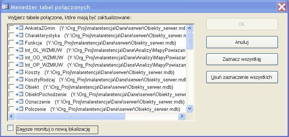Select checkbox for Int_OO_WZMIUW
289x137 pixels.
pos(11,57)
